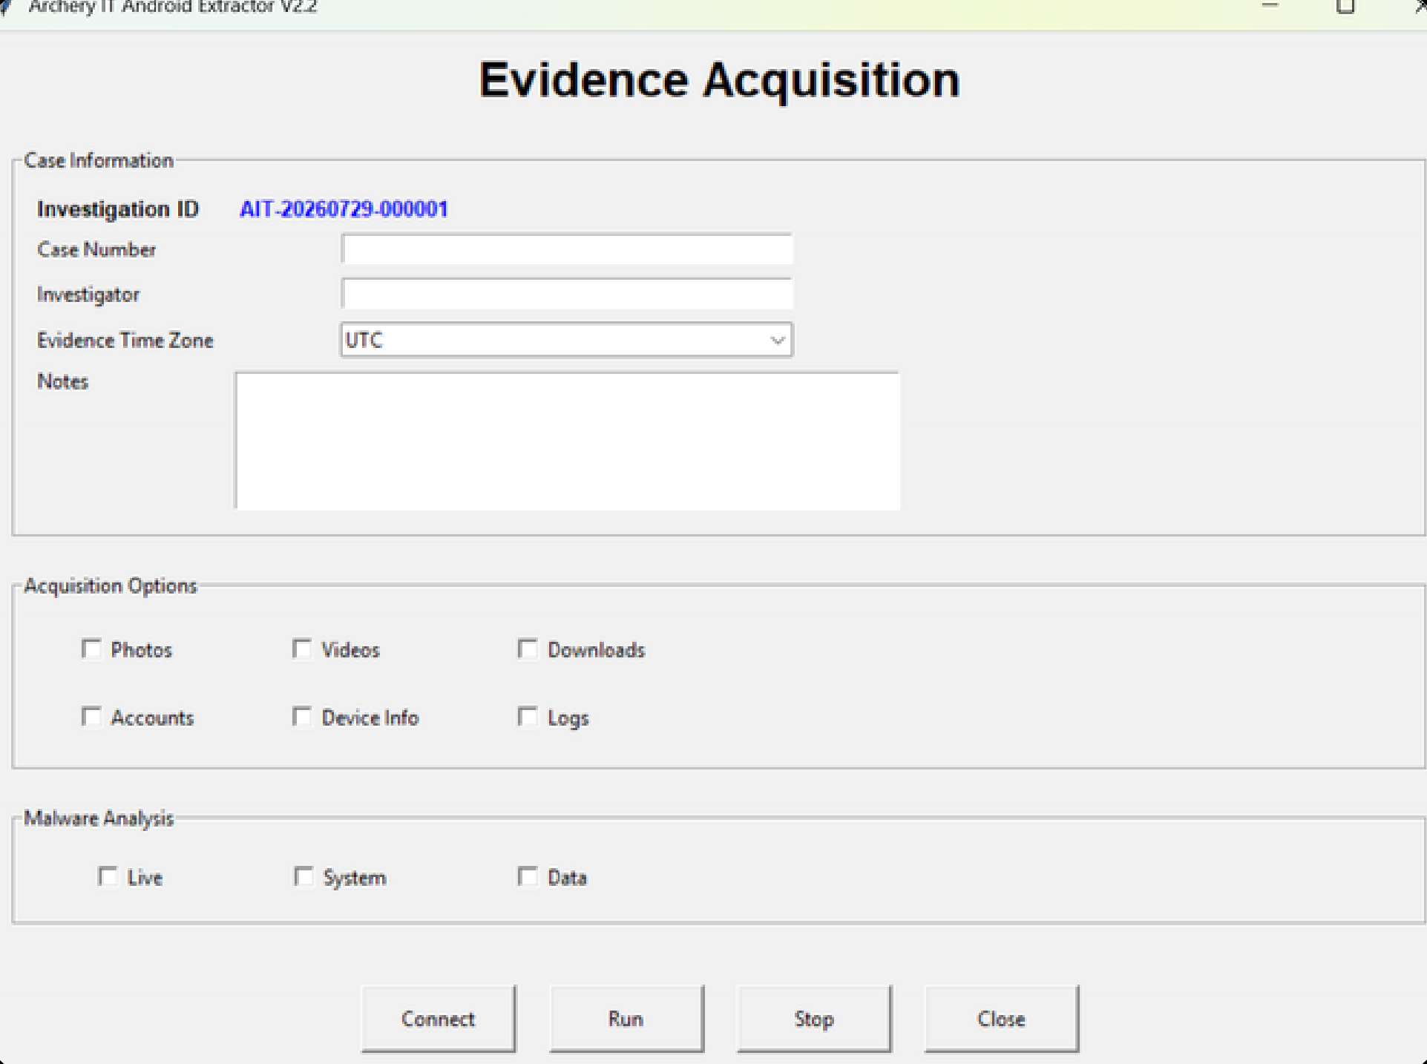Click the Connect button
The image size is (1427, 1064).
pyautogui.click(x=438, y=1019)
